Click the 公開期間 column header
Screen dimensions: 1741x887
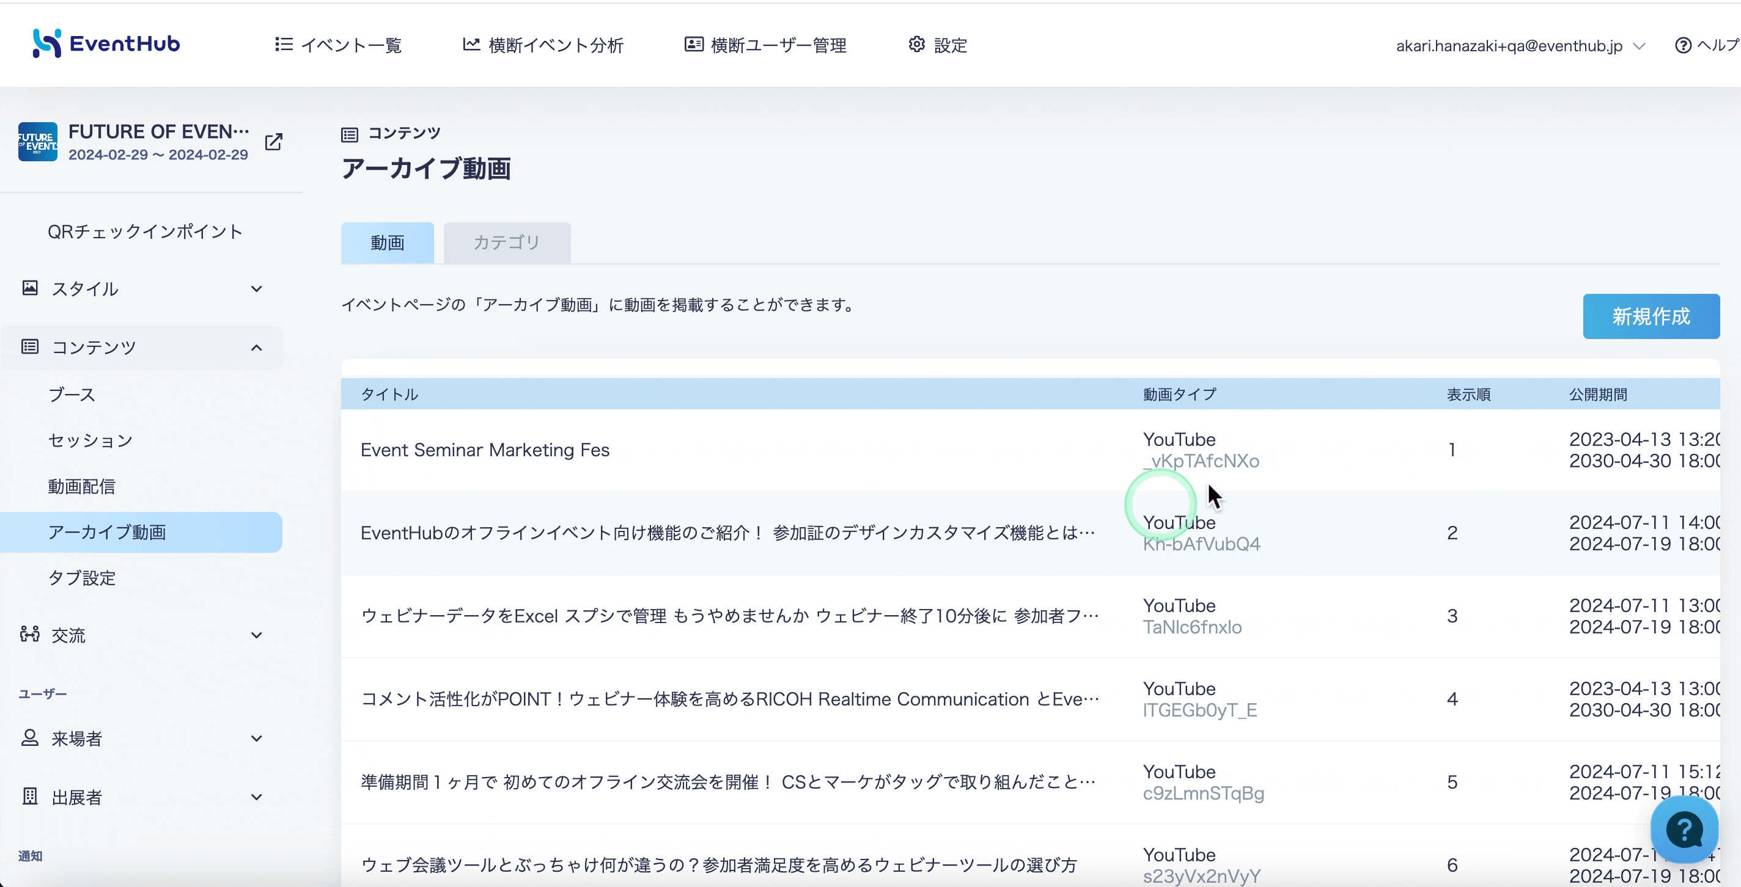point(1599,395)
